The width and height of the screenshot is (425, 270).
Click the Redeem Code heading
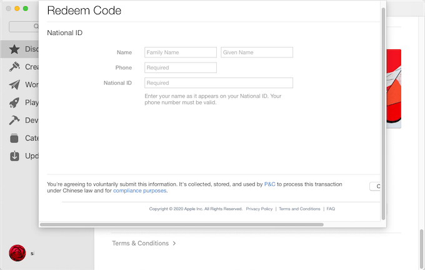pos(84,11)
